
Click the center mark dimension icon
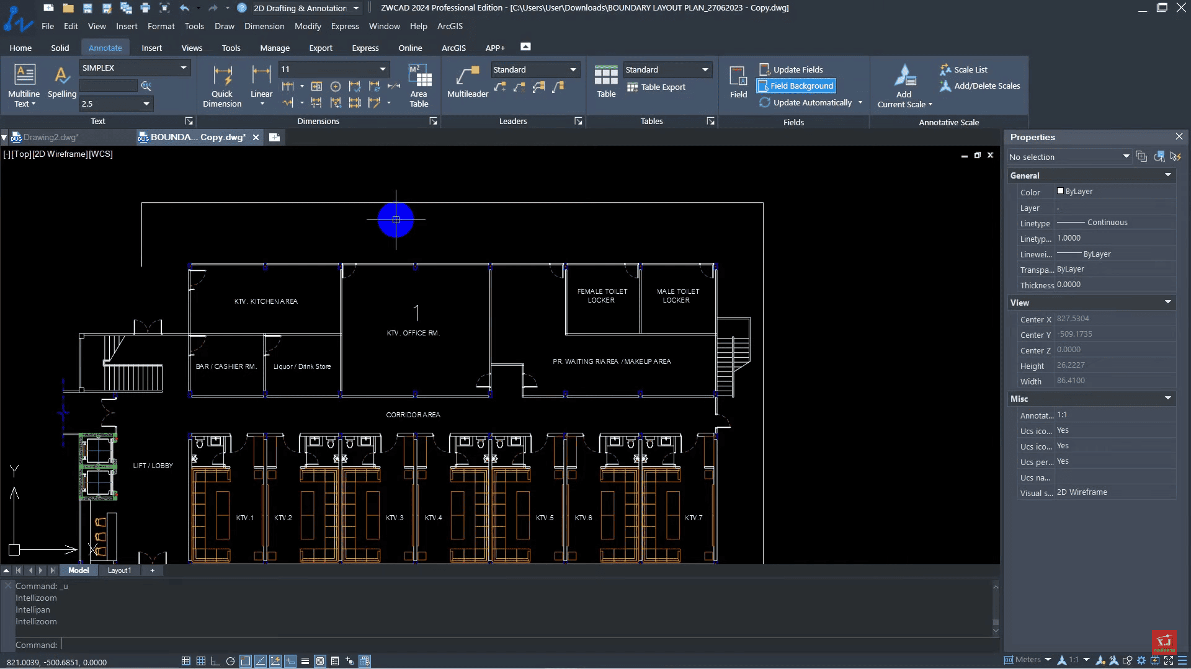pyautogui.click(x=336, y=86)
